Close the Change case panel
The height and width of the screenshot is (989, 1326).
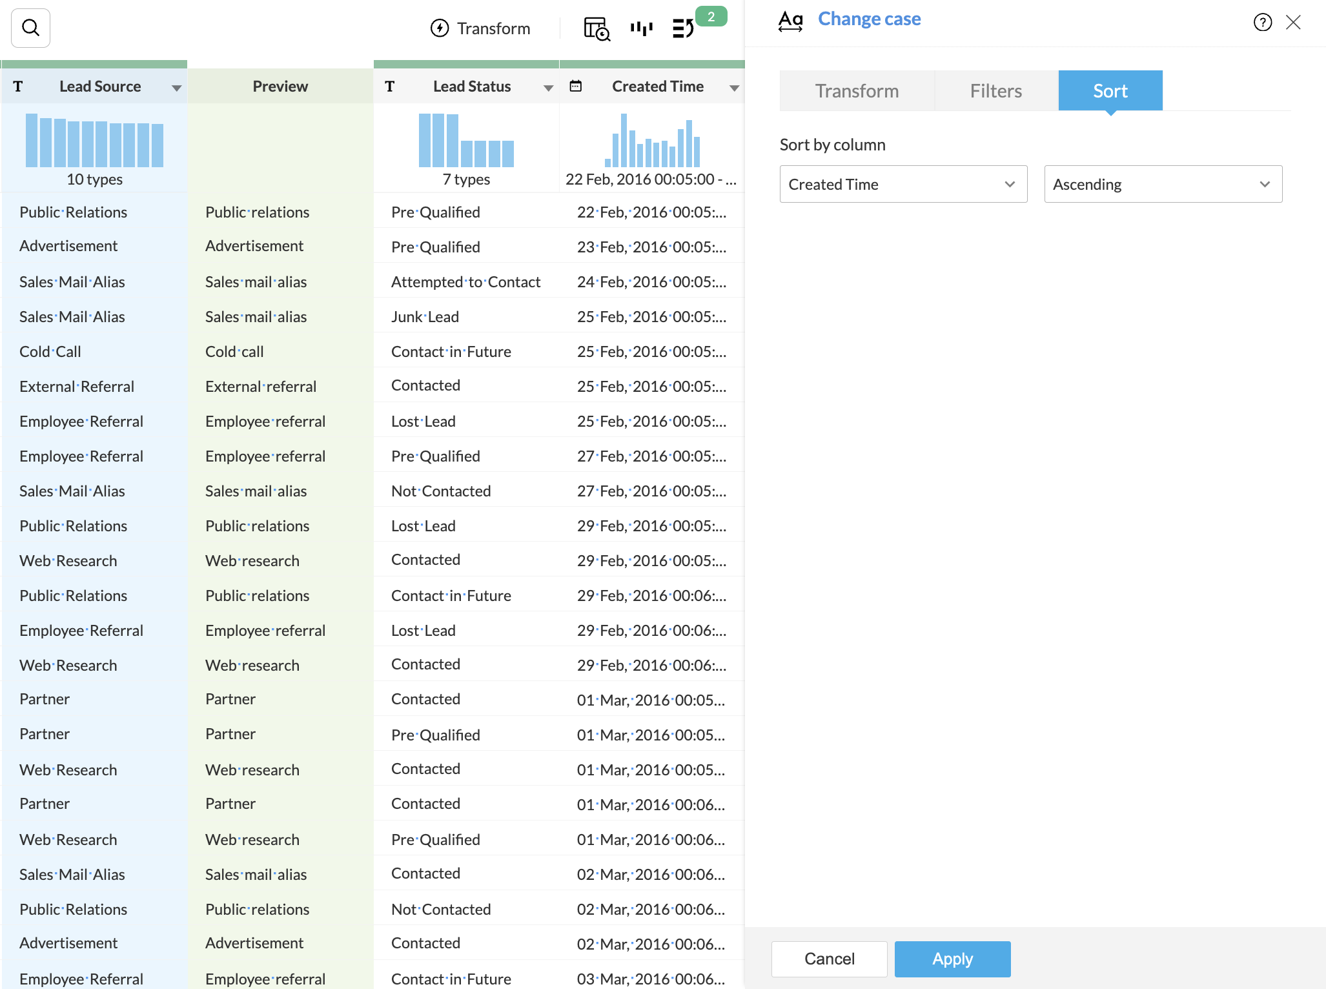pos(1293,23)
